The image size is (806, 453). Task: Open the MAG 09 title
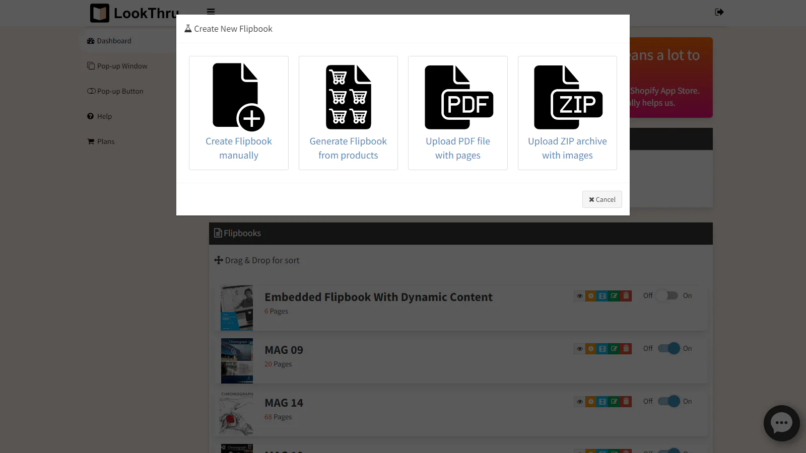coord(284,350)
